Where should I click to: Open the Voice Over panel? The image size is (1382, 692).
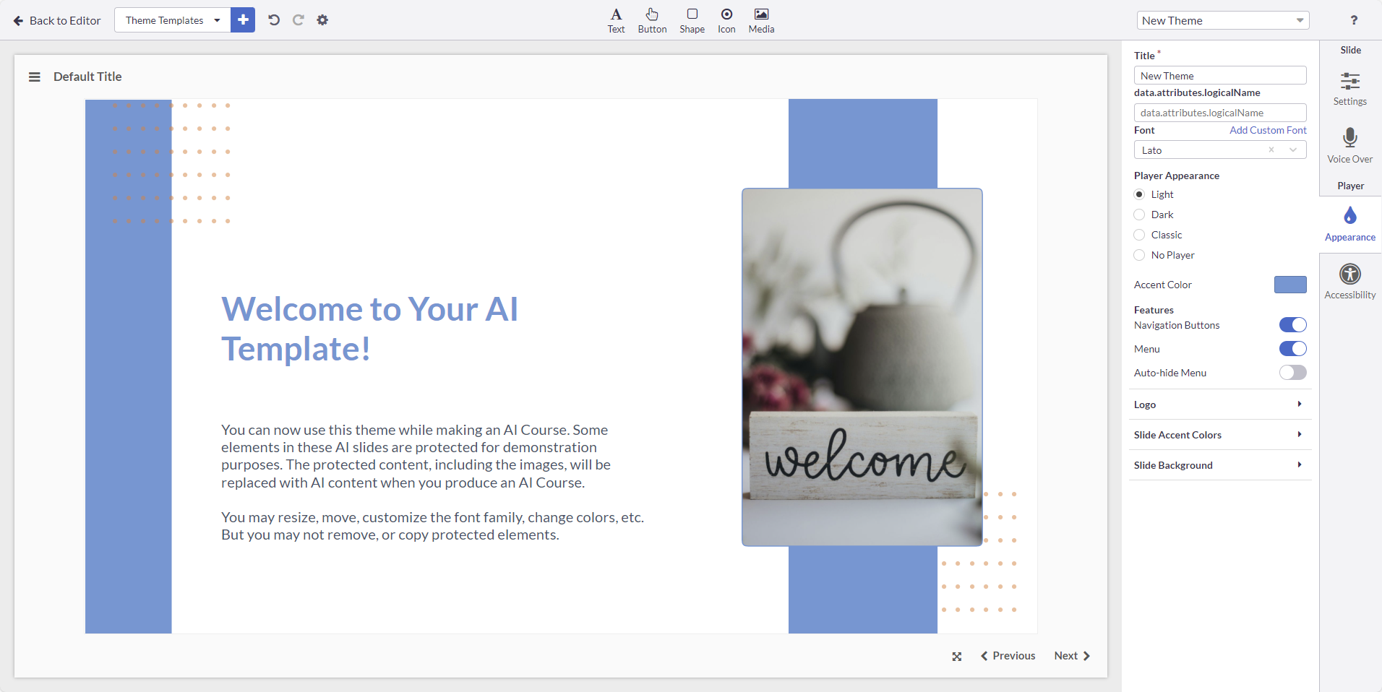coord(1349,144)
